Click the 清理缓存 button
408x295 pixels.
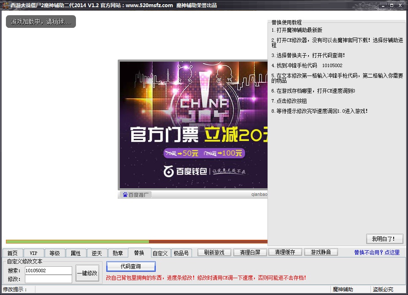click(285, 252)
